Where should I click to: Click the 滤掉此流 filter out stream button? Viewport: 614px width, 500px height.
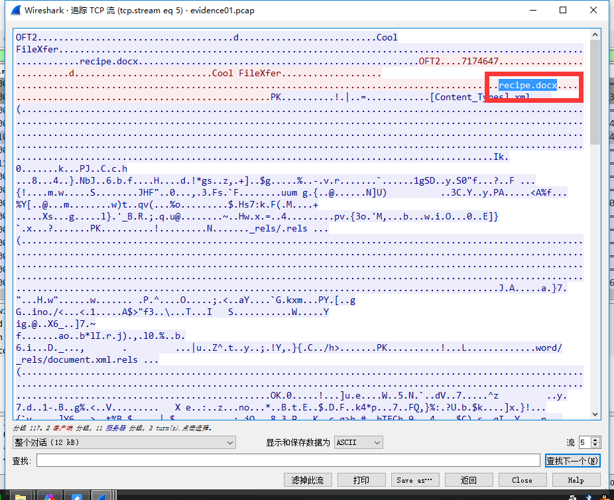pos(308,480)
